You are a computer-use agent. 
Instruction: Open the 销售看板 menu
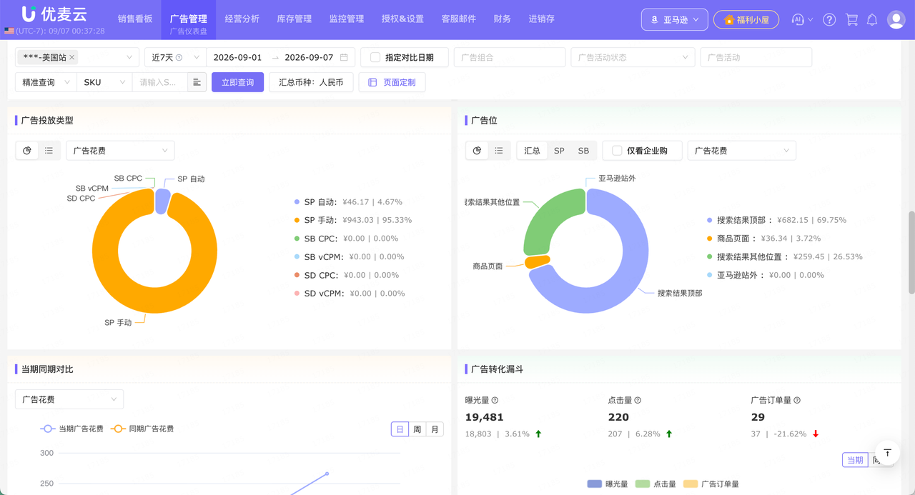[x=135, y=19]
